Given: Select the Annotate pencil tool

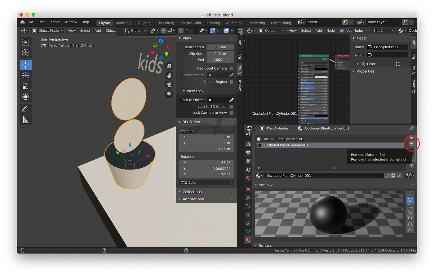Looking at the screenshot, I should point(26,109).
